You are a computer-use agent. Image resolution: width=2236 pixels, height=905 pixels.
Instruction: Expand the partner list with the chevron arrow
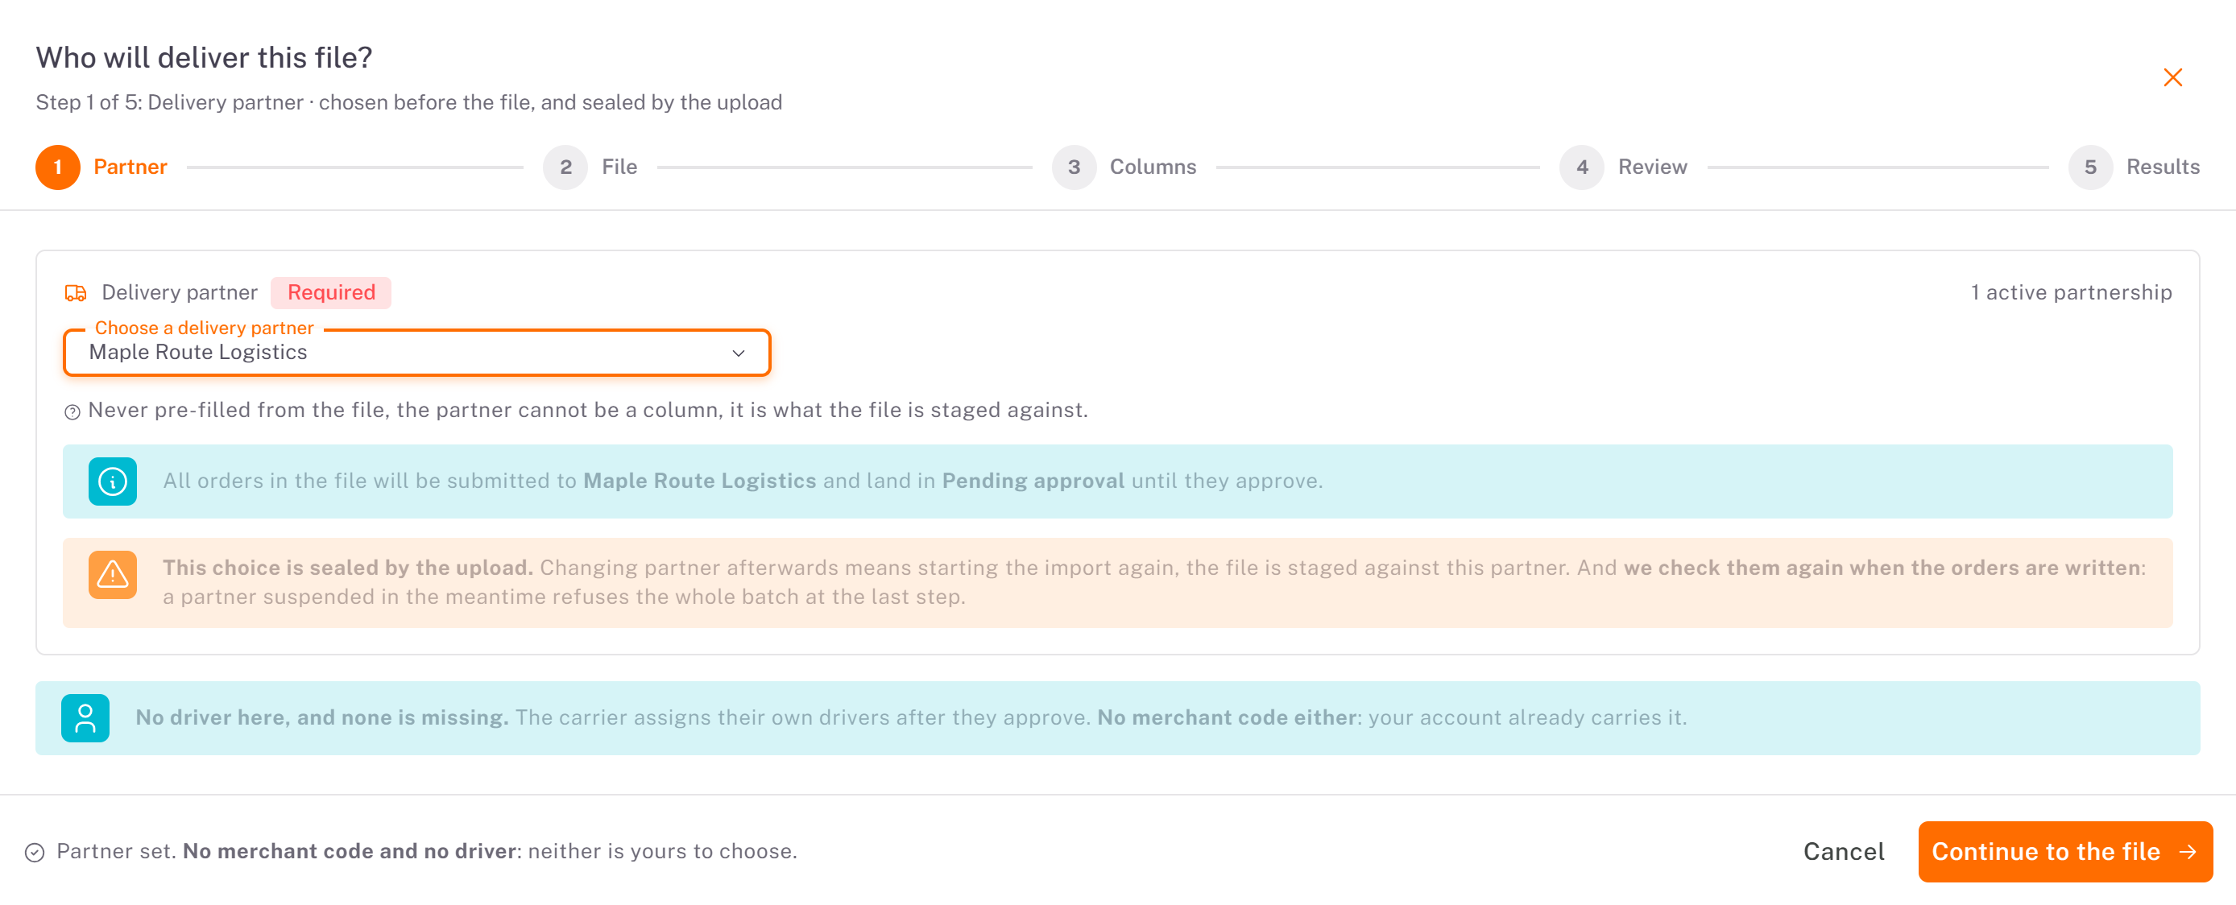tap(739, 353)
